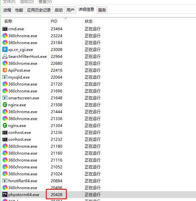Open the 用户 tab

tap(70, 10)
